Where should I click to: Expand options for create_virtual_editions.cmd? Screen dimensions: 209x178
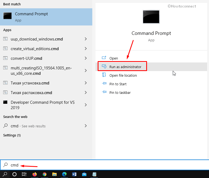pyautogui.click(x=86, y=49)
